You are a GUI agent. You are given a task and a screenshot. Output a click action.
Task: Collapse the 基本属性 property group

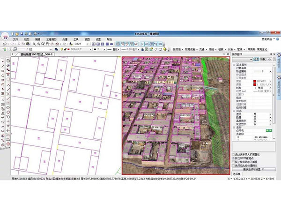(234, 65)
